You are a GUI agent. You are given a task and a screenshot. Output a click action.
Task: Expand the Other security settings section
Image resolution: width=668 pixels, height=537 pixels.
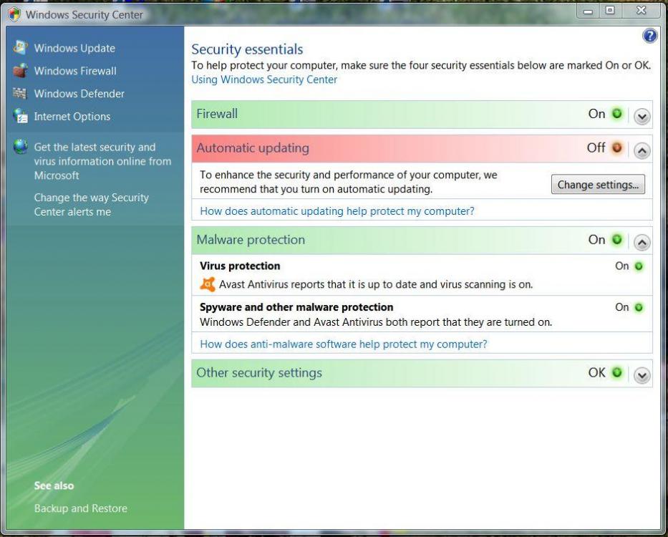click(x=642, y=375)
